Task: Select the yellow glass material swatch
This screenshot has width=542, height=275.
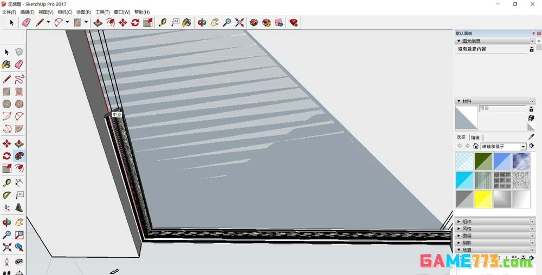Action: tap(483, 199)
